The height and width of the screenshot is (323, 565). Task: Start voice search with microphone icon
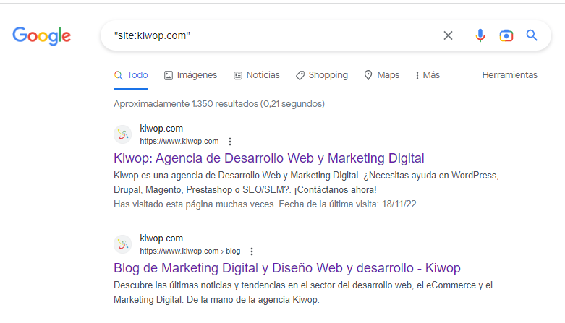coord(480,35)
